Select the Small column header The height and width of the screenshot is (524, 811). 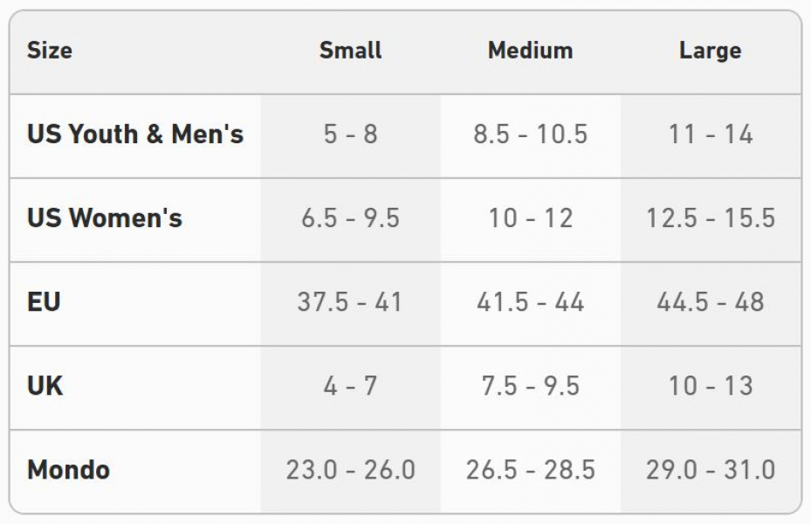350,51
